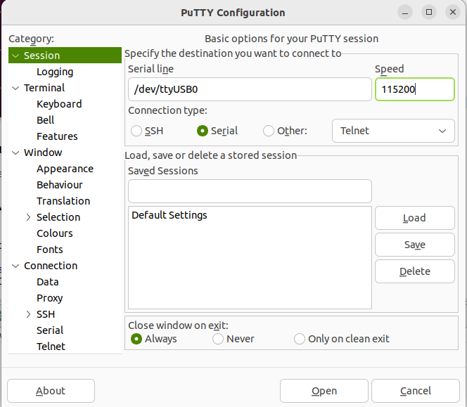The width and height of the screenshot is (467, 407).
Task: Open the Proxy configuration category
Action: pyautogui.click(x=50, y=298)
